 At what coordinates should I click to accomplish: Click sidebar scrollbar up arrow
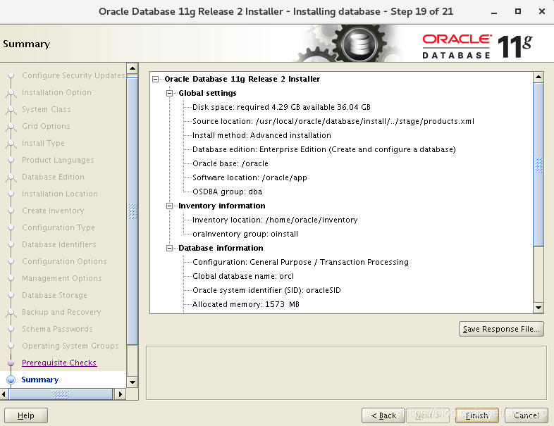point(133,68)
